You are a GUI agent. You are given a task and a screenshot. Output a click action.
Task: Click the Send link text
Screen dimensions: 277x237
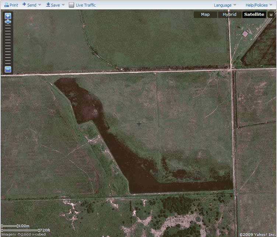coord(32,5)
